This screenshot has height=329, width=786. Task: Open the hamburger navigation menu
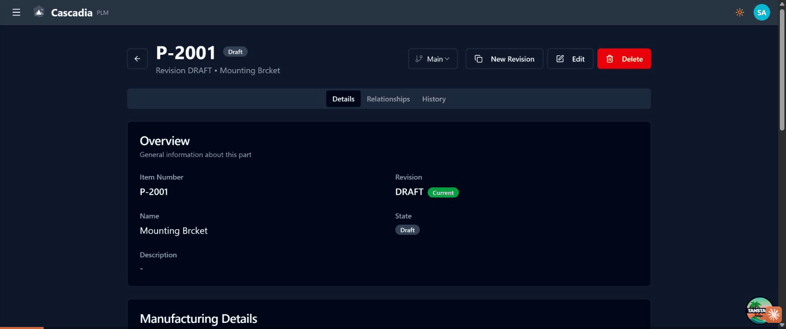pyautogui.click(x=16, y=12)
